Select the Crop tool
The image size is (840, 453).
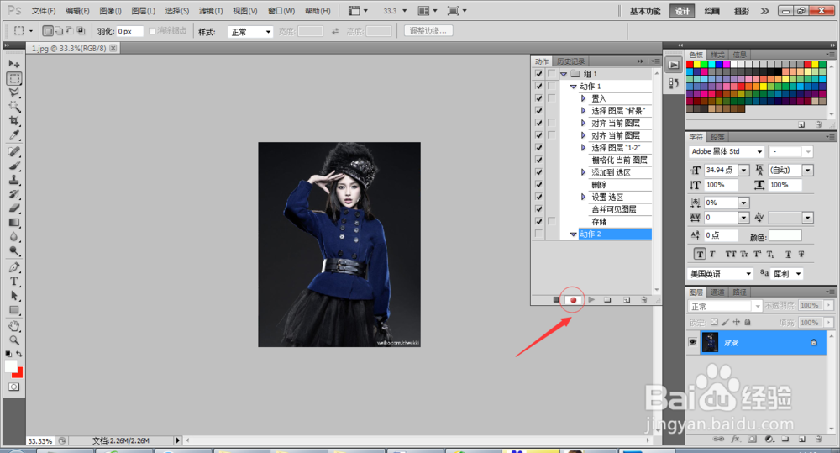(x=14, y=121)
